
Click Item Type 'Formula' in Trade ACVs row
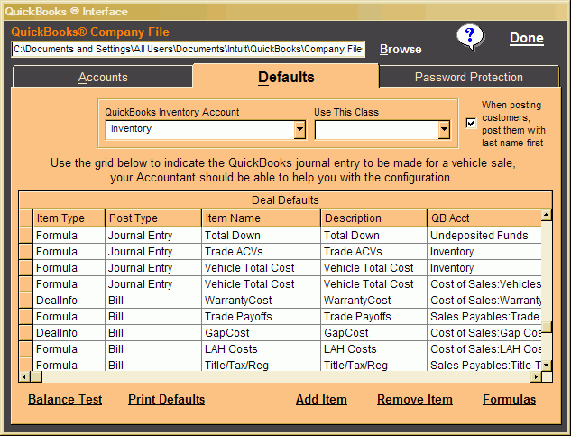(69, 252)
